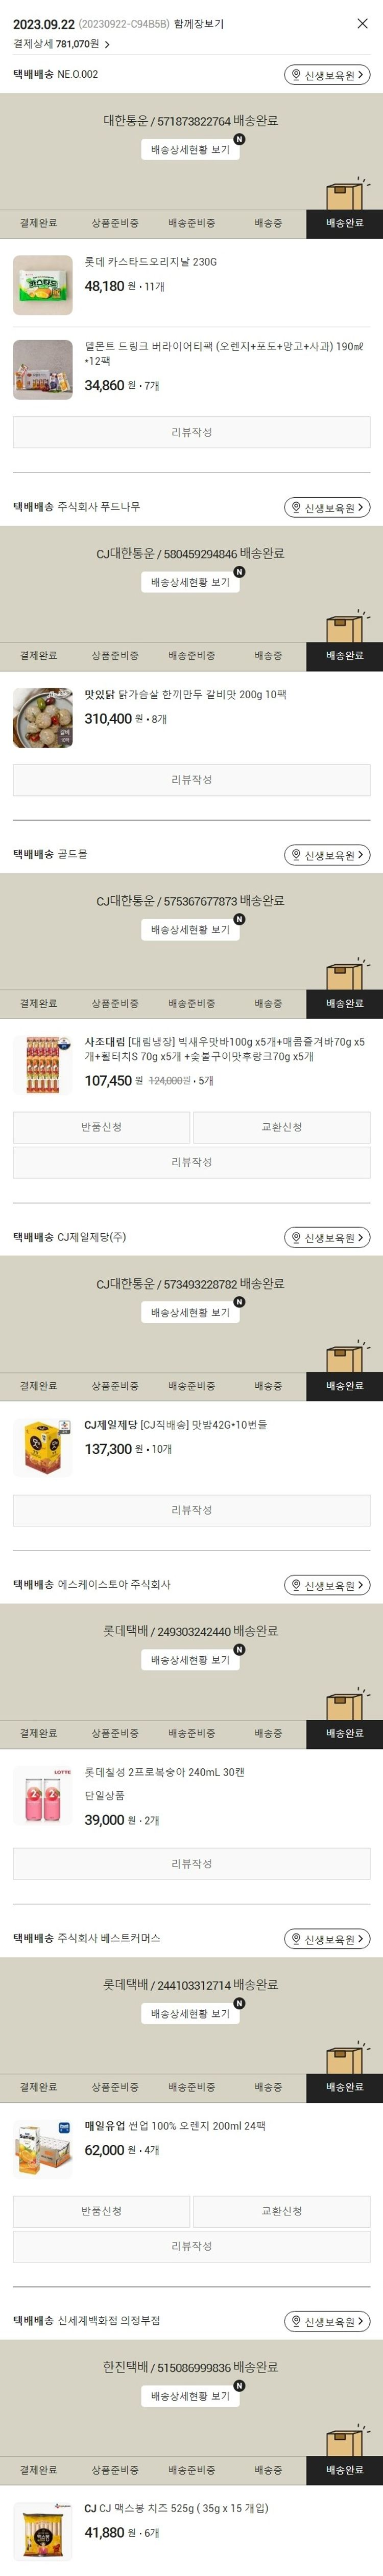Open 신생보육원 selector for 골드몰 shipment
The width and height of the screenshot is (383, 2576).
click(x=327, y=855)
